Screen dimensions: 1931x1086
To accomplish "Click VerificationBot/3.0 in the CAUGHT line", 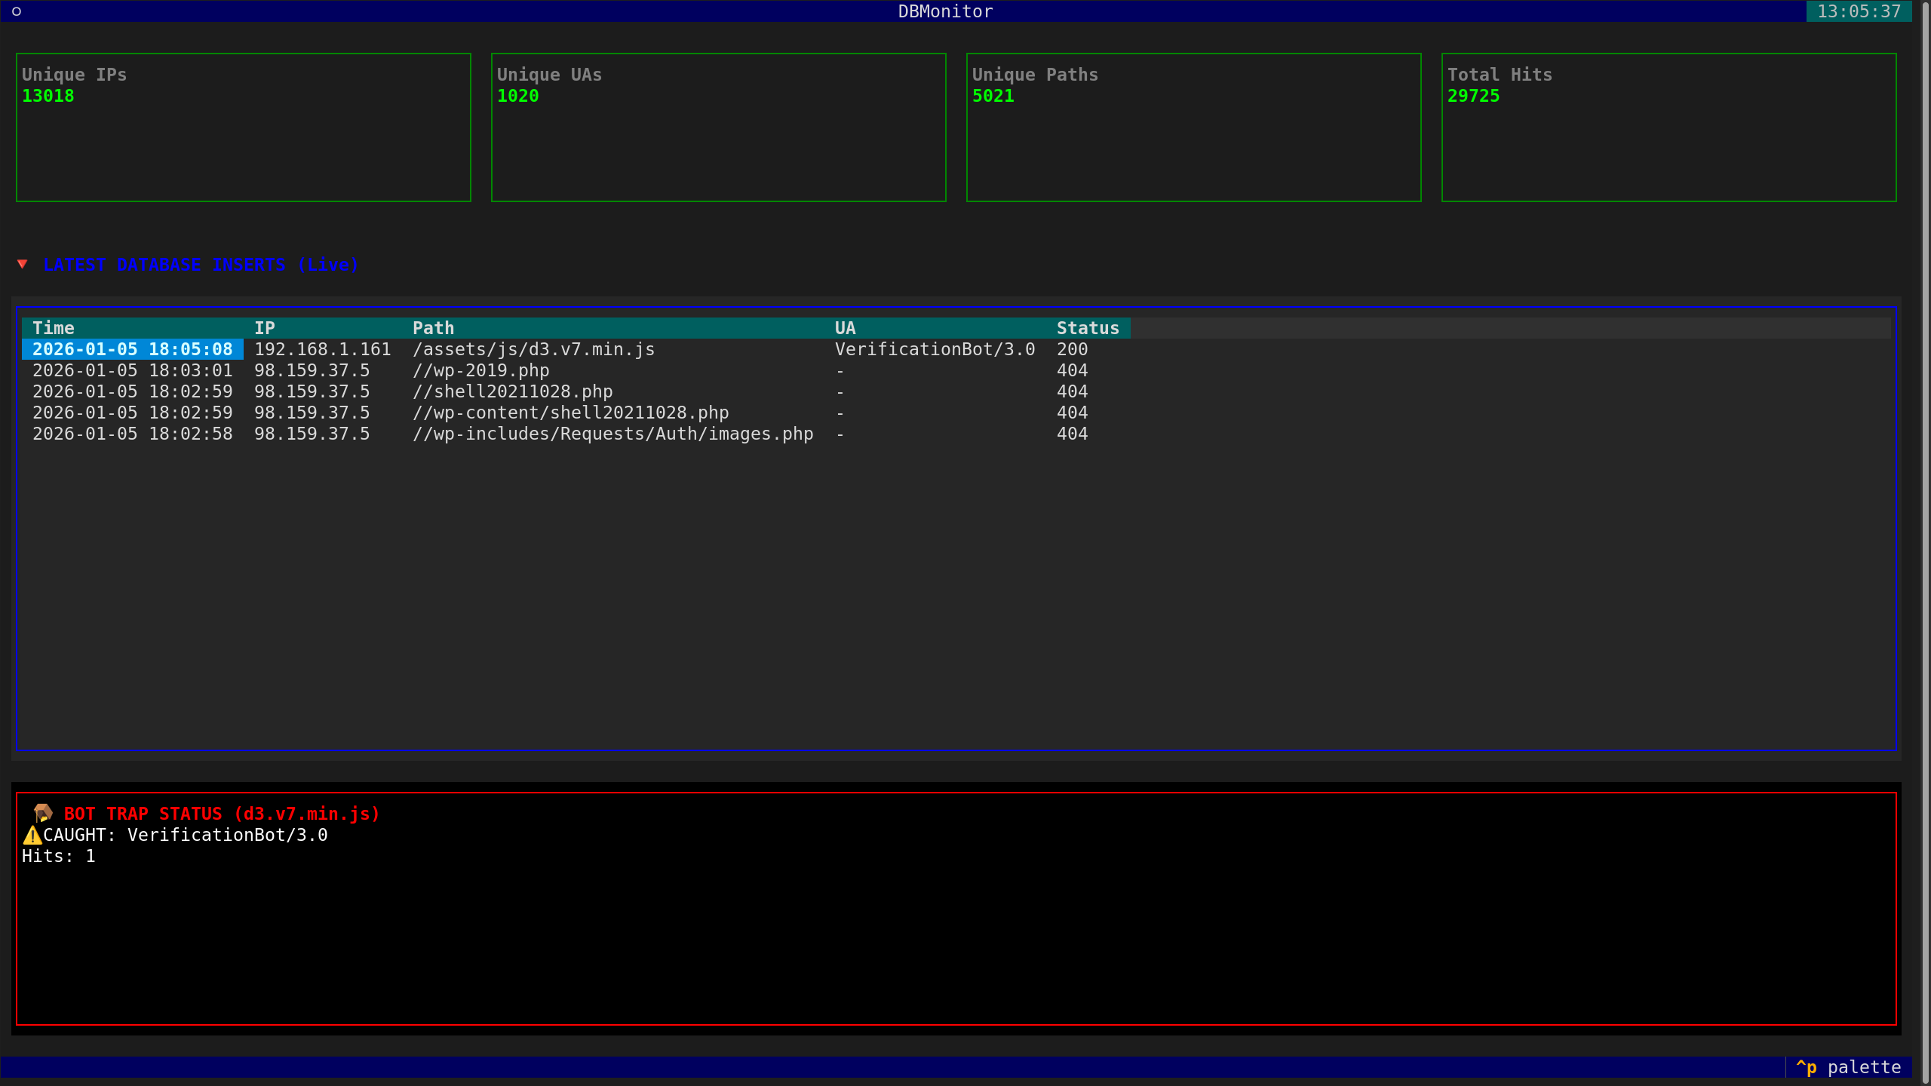I will pyautogui.click(x=226, y=835).
